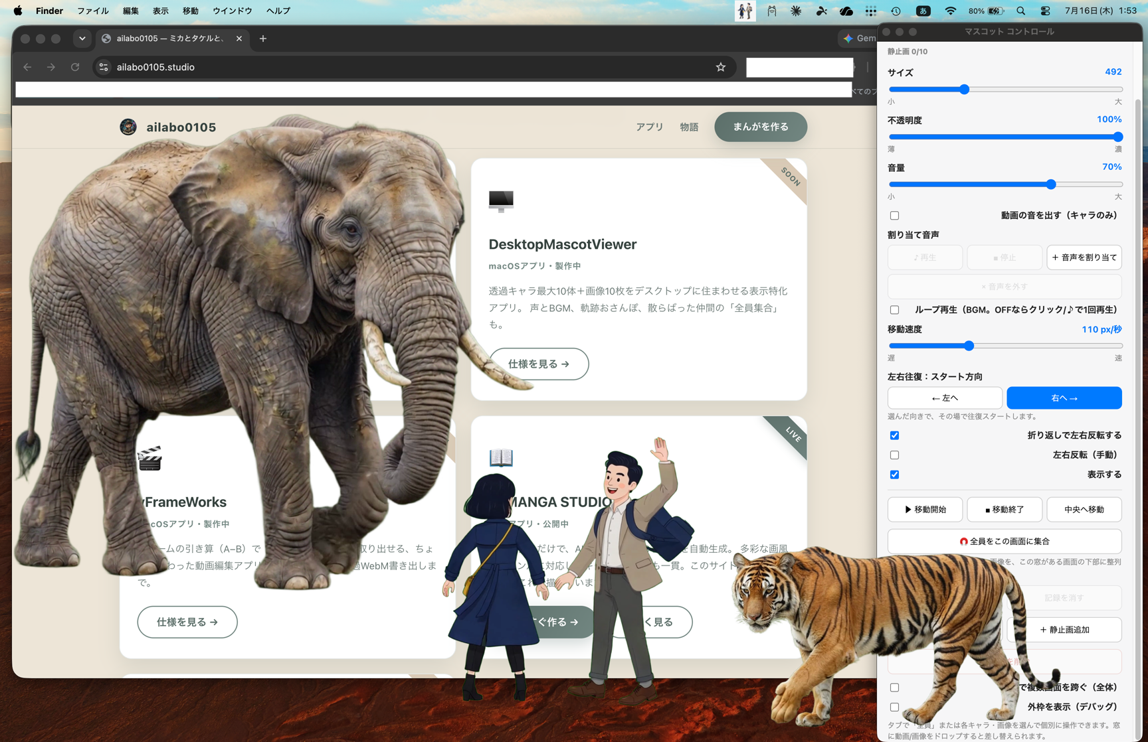Open アプリ navigation link
The image size is (1148, 742).
[650, 127]
